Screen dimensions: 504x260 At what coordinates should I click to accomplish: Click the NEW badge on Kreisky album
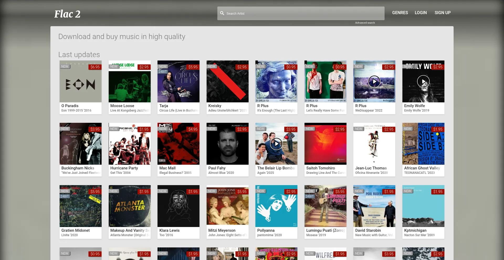212,67
